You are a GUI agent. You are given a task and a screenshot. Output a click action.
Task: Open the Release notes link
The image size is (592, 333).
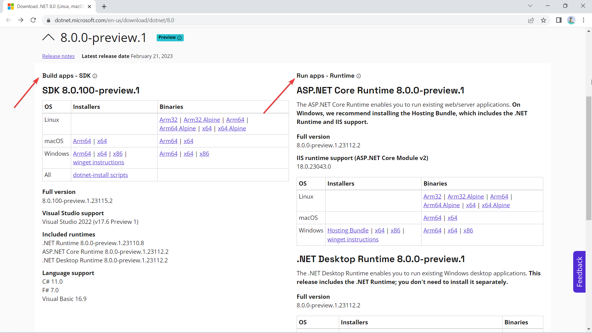pyautogui.click(x=58, y=56)
